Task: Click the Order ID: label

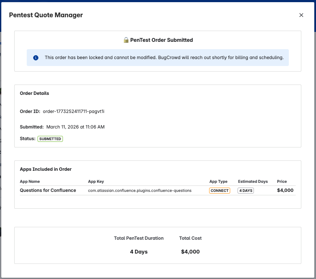Action: pyautogui.click(x=30, y=112)
